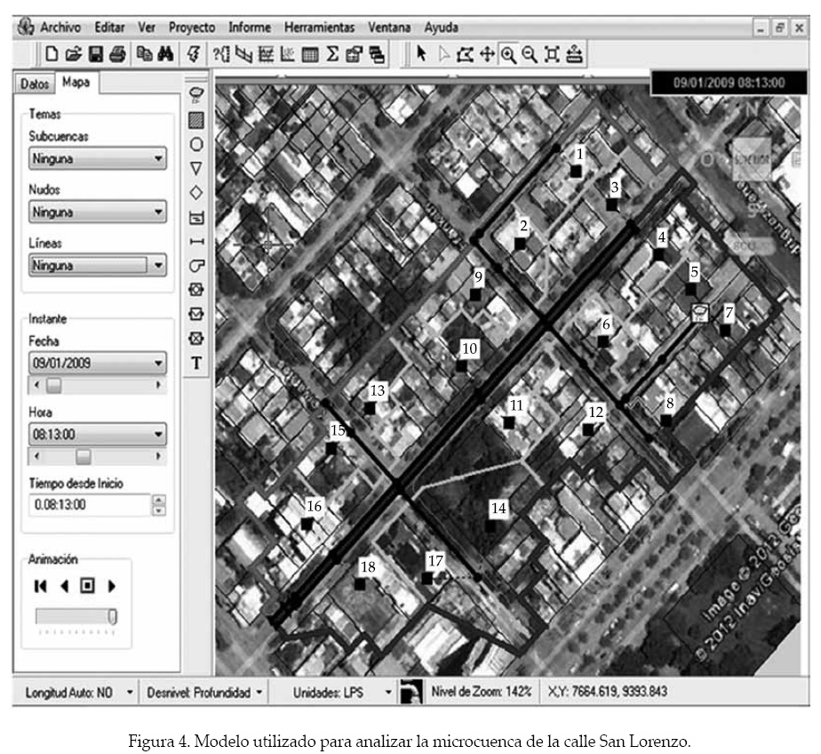Open the Unidades: LPS dropdown

pyautogui.click(x=388, y=692)
